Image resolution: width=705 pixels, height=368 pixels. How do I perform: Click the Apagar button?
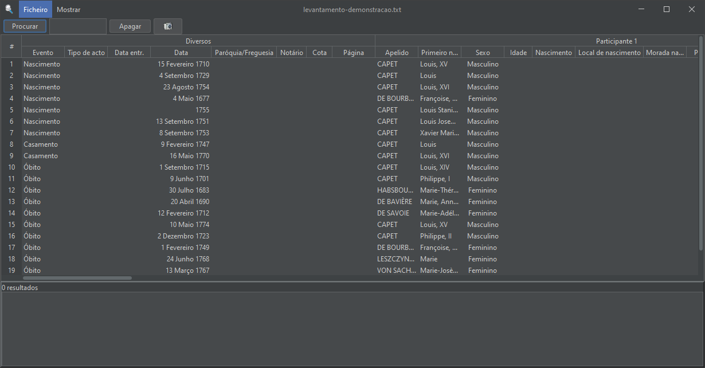click(130, 26)
